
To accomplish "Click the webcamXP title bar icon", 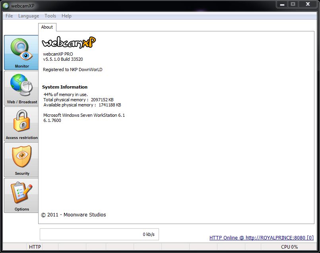I will point(6,6).
